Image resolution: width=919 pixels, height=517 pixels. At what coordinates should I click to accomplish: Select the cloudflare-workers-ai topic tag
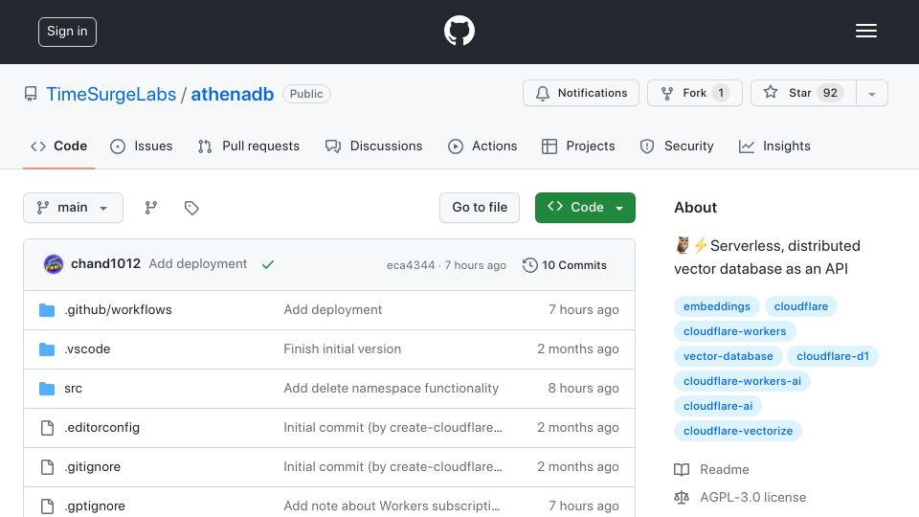[x=742, y=381]
